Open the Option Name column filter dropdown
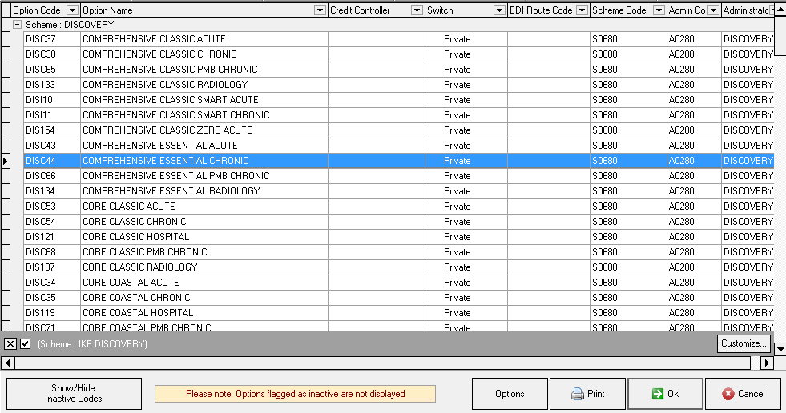Screen dimensions: 786x413 tap(320, 10)
